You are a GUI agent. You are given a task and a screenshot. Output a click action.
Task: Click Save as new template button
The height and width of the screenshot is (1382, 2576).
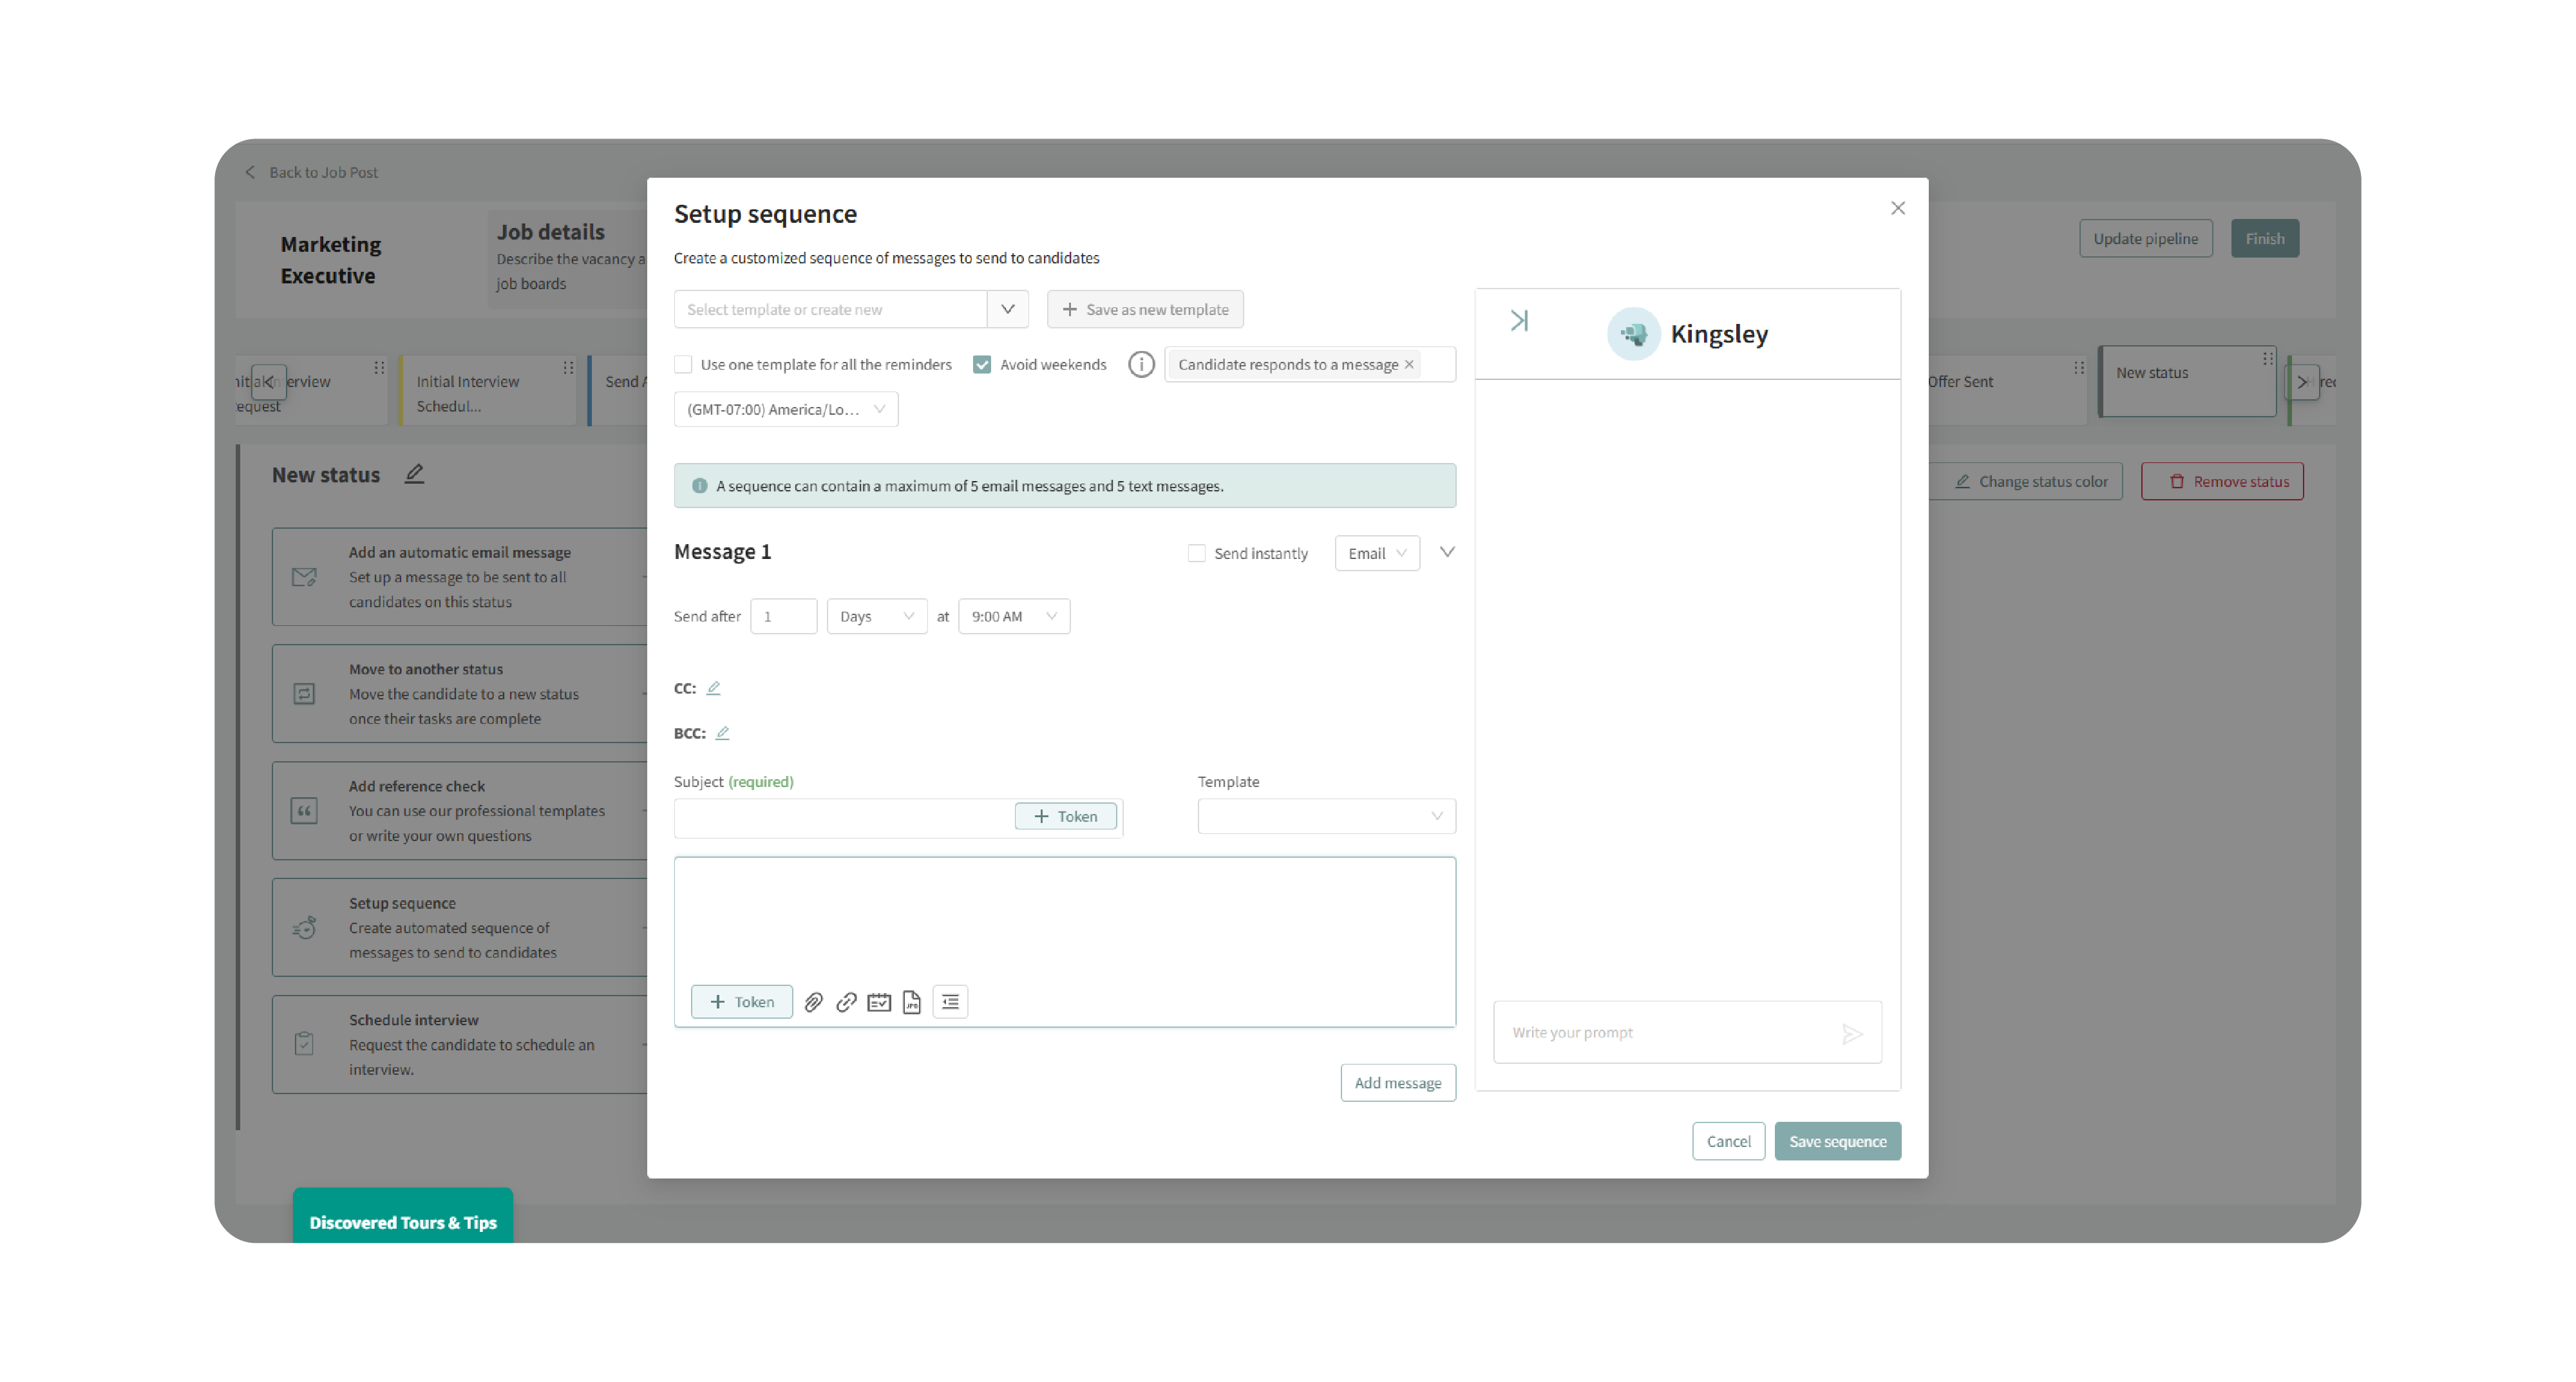pos(1145,309)
